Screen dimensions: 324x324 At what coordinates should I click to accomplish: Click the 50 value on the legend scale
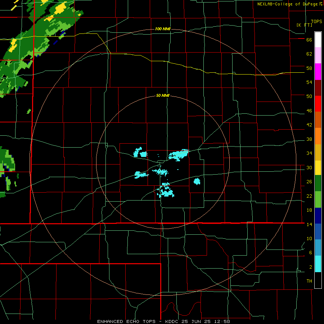309,96
